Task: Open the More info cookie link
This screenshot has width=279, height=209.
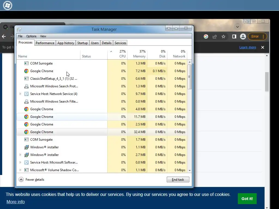Action: (x=16, y=202)
